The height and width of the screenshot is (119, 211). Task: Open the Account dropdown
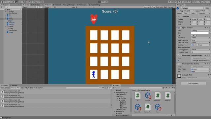(186, 2)
